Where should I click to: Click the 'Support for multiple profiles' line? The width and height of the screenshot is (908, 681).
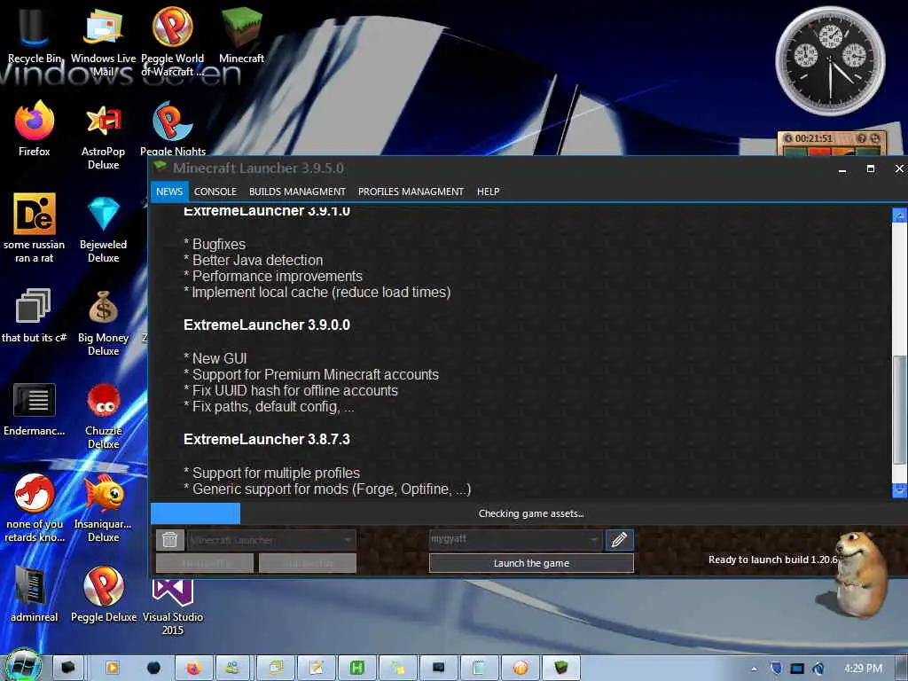click(x=271, y=474)
